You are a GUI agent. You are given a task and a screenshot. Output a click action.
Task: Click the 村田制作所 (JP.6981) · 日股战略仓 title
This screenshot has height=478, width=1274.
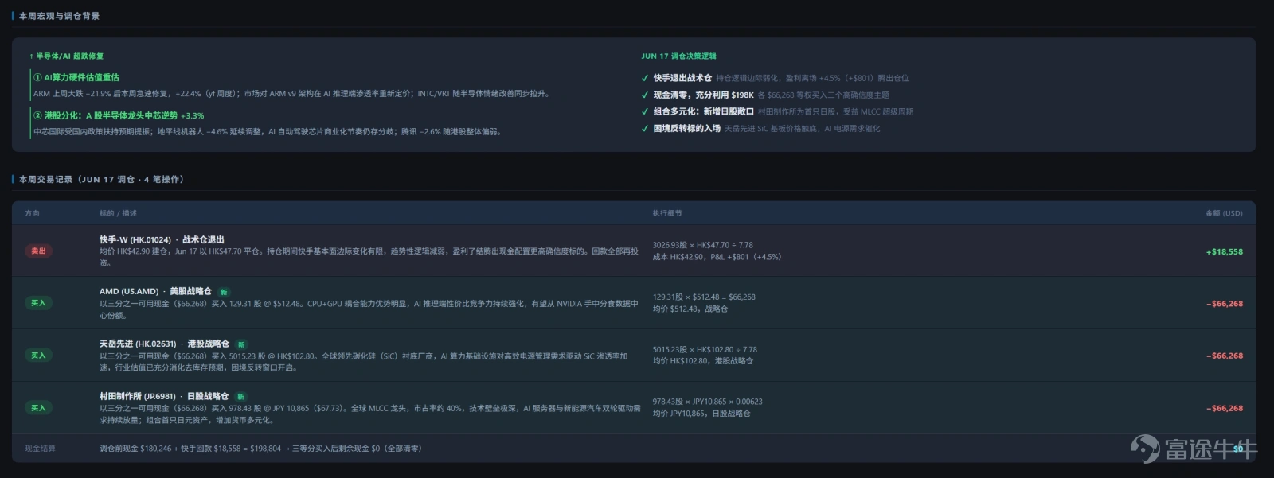tap(164, 397)
